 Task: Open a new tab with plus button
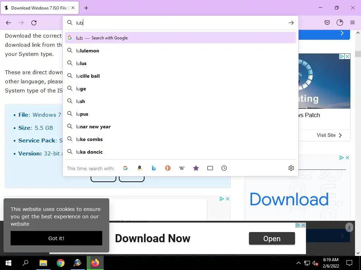[86, 8]
